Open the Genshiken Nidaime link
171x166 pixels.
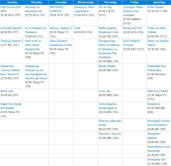(154, 136)
